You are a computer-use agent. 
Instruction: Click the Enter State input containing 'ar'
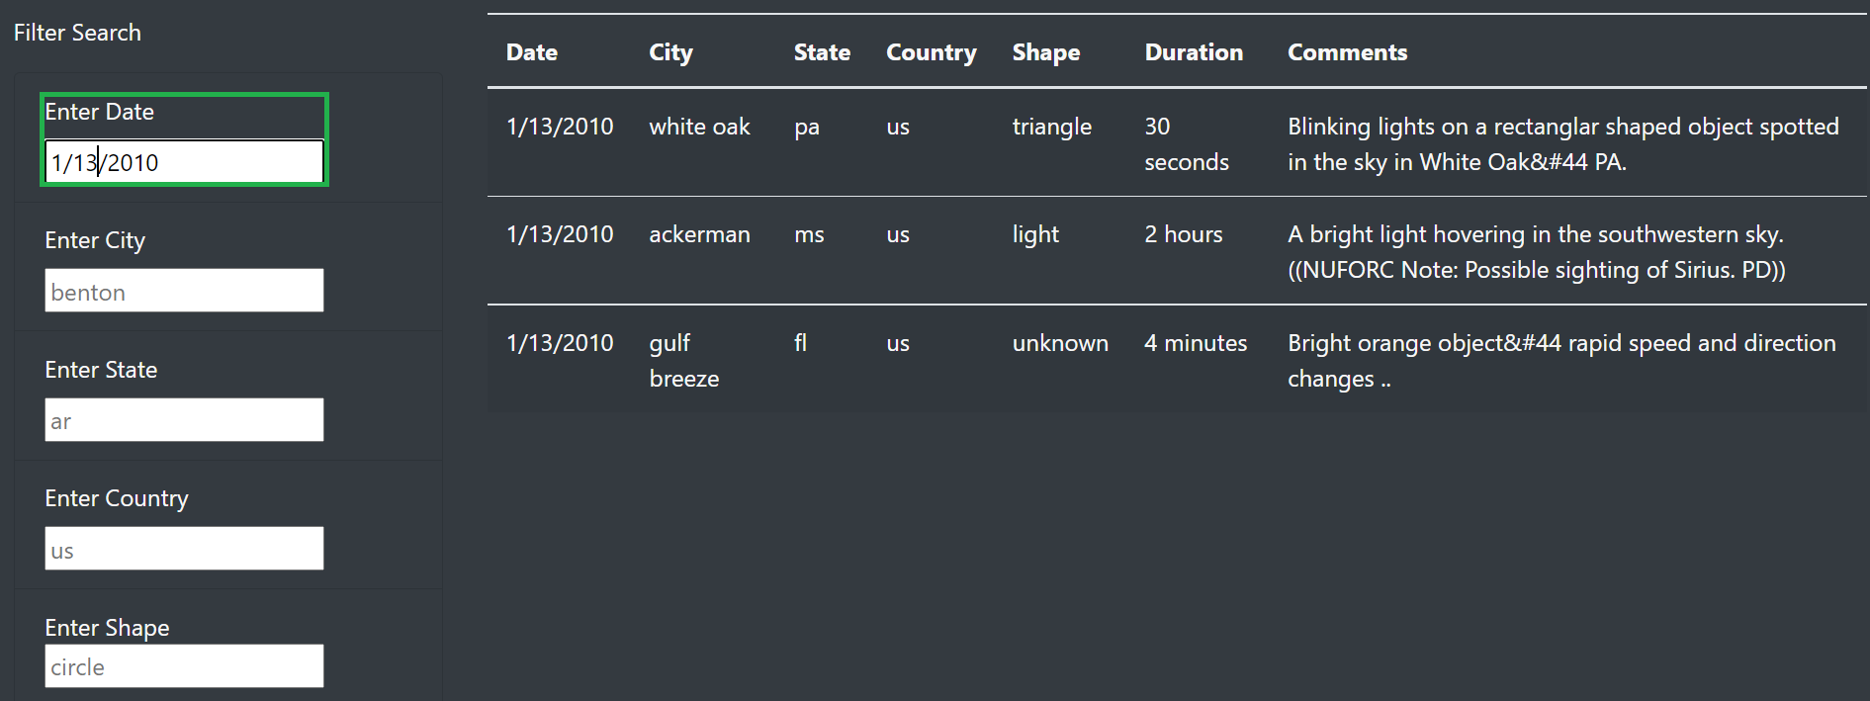tap(183, 419)
